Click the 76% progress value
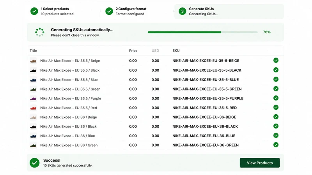 (x=267, y=32)
